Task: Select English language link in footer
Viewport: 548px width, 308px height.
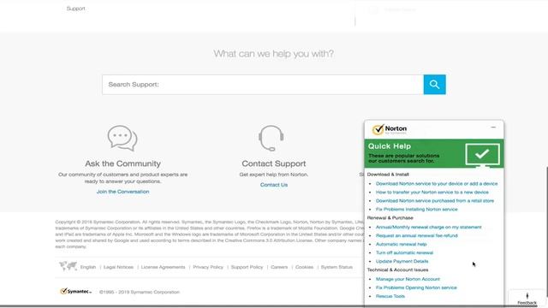Action: 88,267
